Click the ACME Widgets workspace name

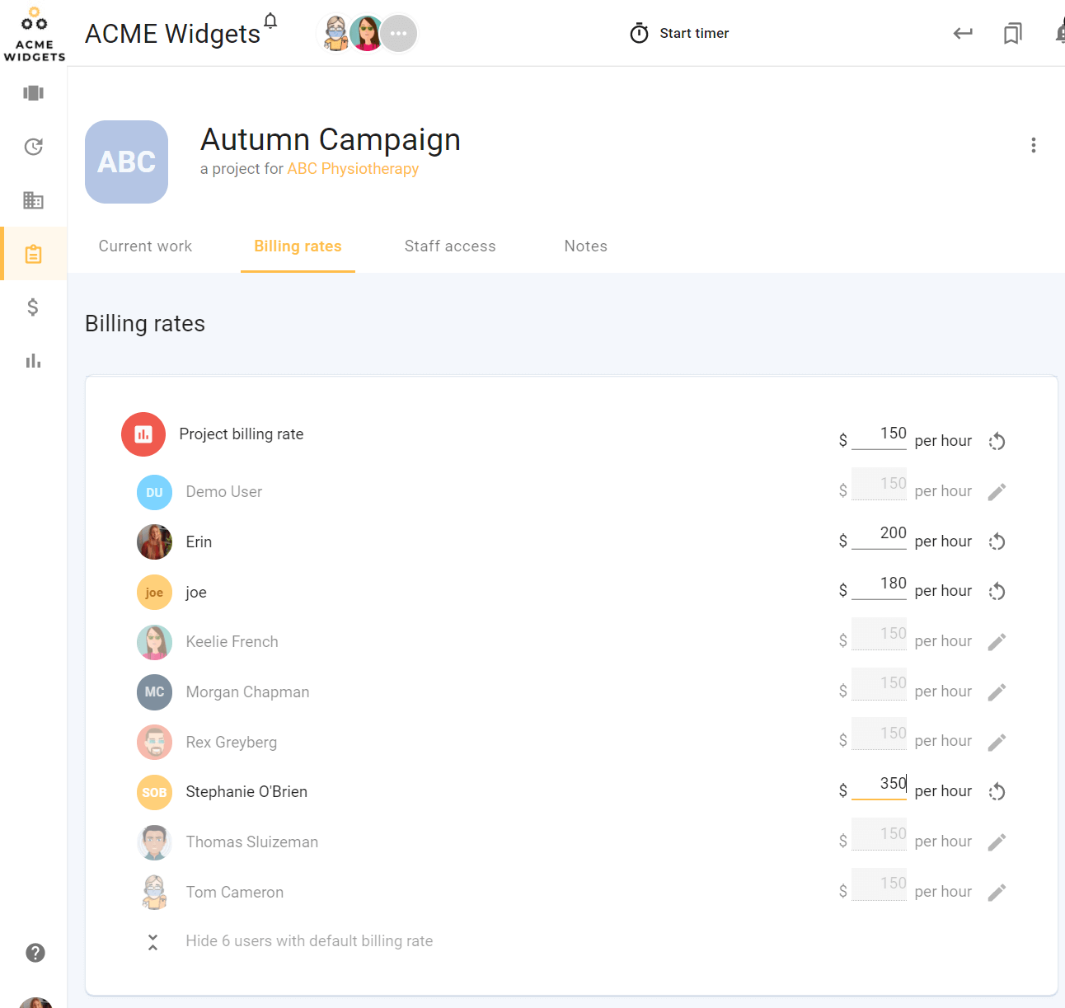click(x=172, y=34)
